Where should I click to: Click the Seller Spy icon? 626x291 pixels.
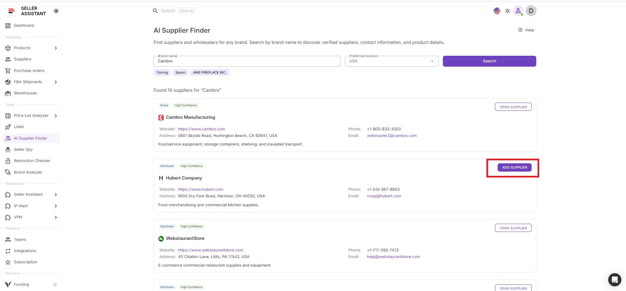click(x=8, y=150)
